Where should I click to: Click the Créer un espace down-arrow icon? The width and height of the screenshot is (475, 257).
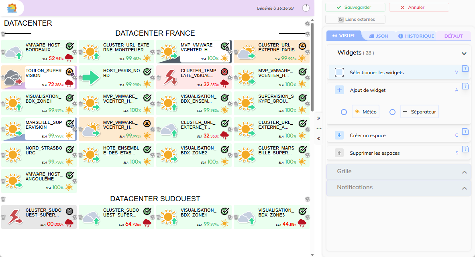pyautogui.click(x=340, y=136)
